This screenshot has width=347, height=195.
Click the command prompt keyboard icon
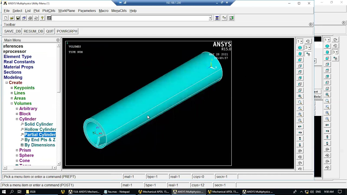click(x=49, y=18)
